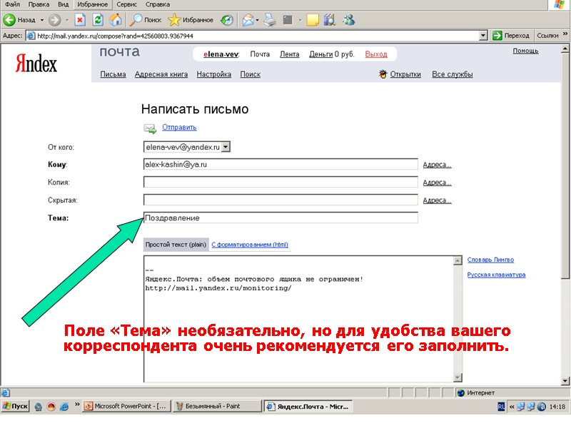Open the Сервис menu

click(x=127, y=4)
